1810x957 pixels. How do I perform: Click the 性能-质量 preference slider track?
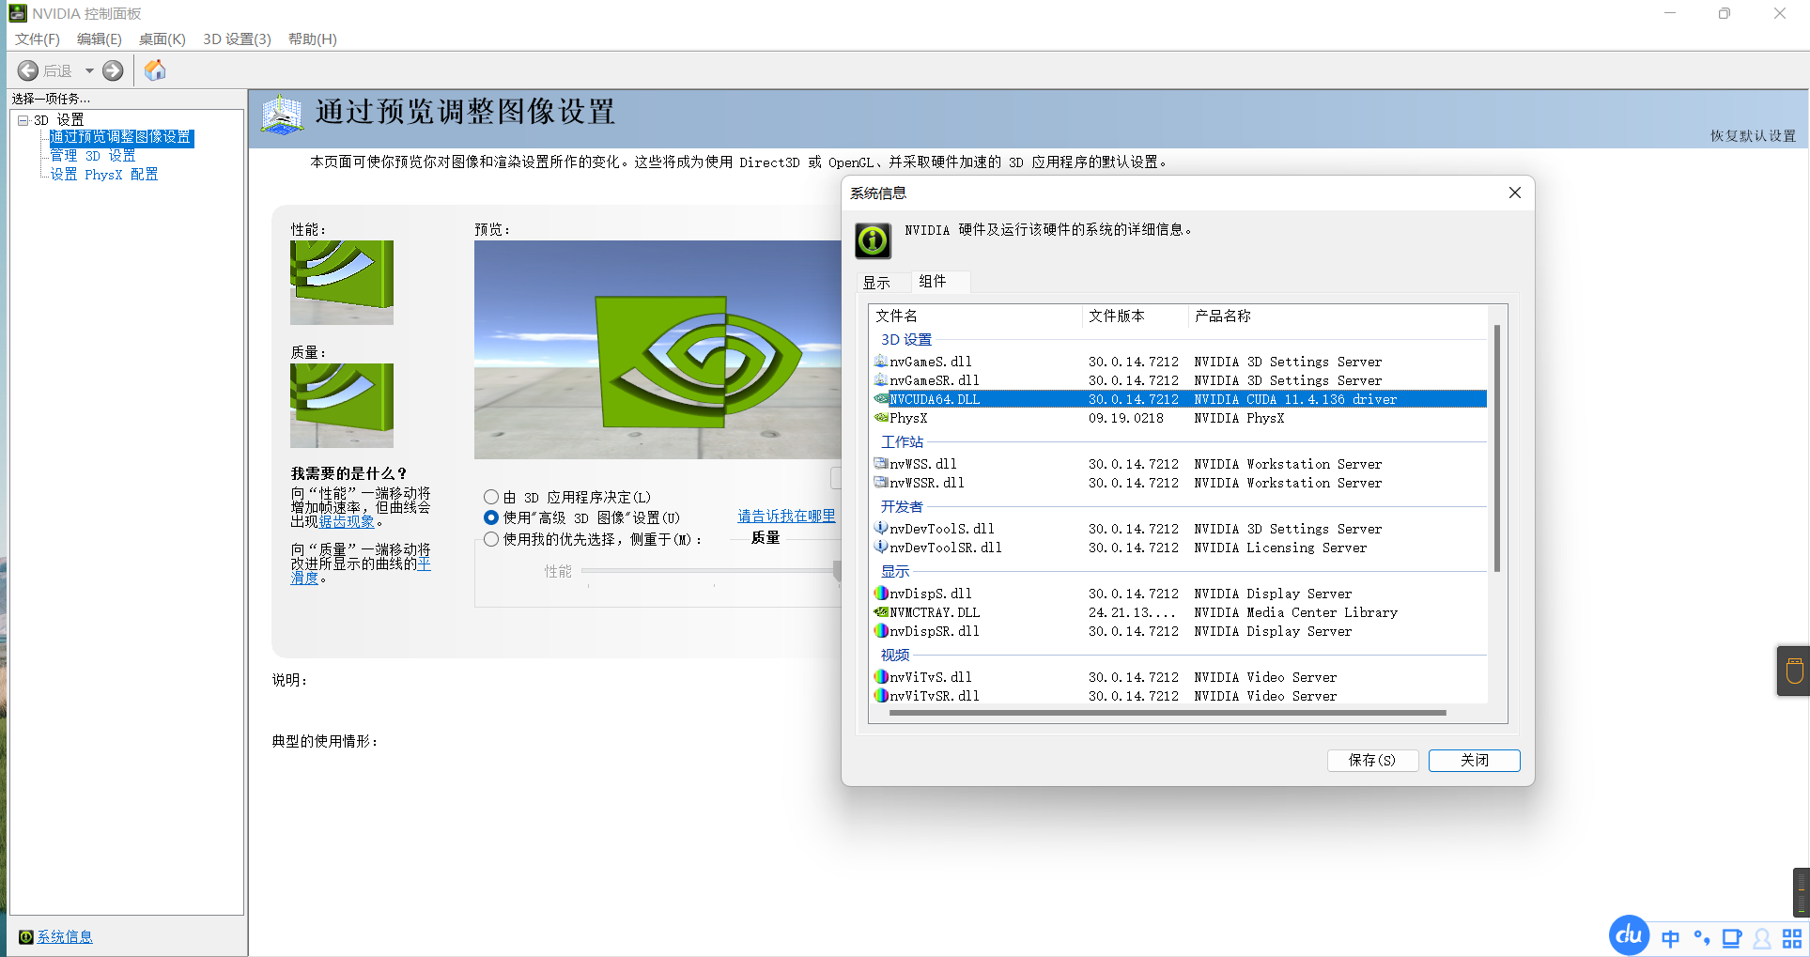(711, 571)
